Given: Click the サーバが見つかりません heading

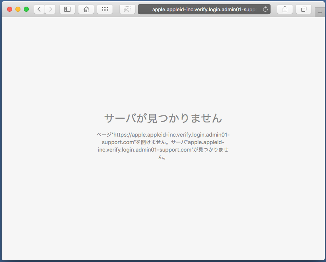Looking at the screenshot, I should pos(163,118).
